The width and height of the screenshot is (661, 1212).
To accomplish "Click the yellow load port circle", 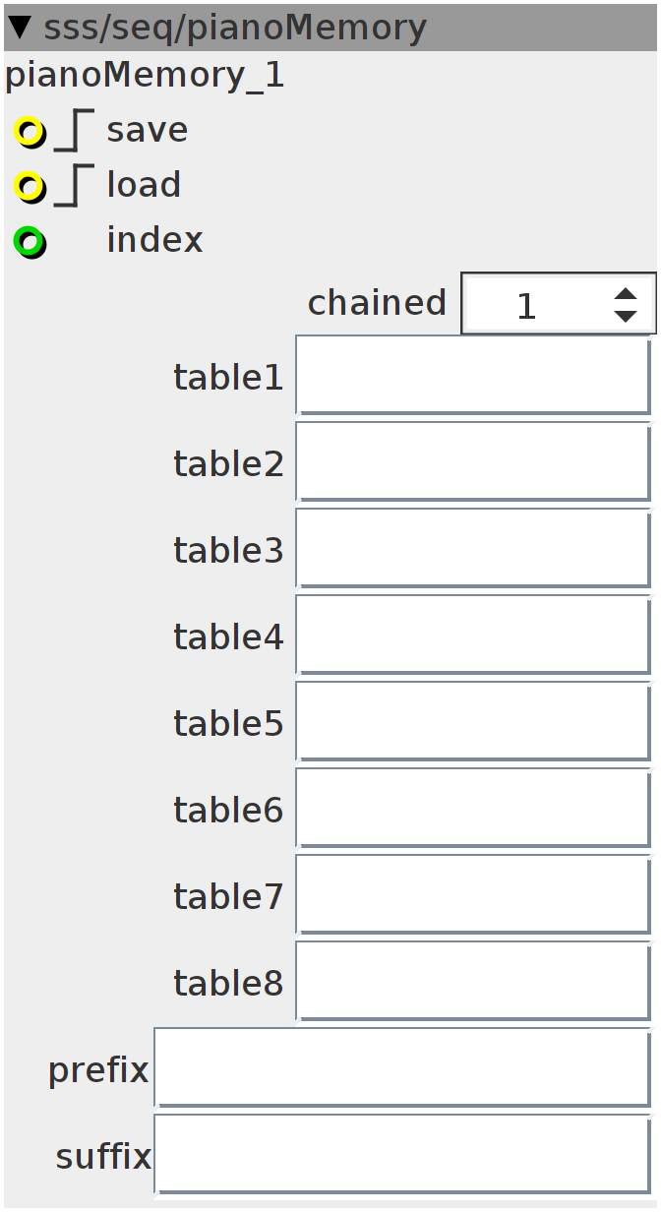I will [30, 186].
